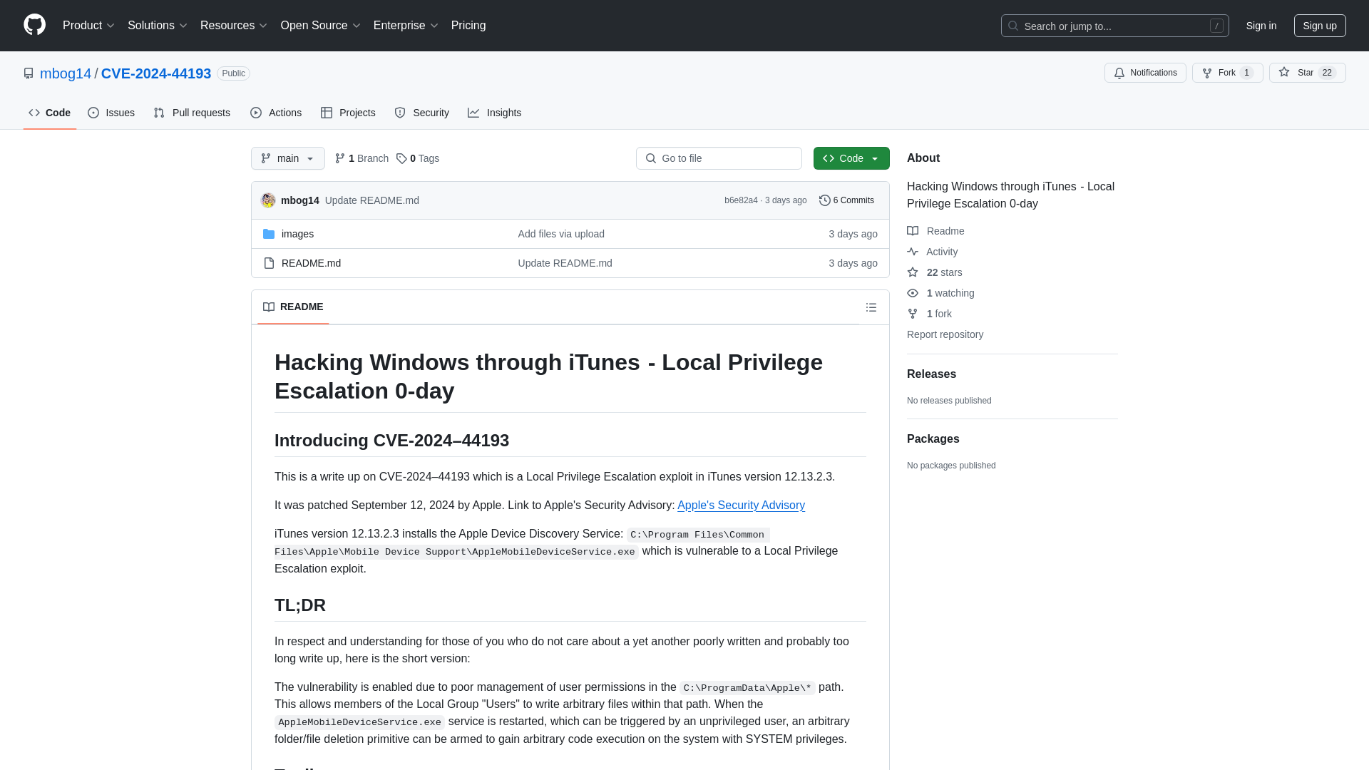Expand the main branch selector

pyautogui.click(x=288, y=158)
